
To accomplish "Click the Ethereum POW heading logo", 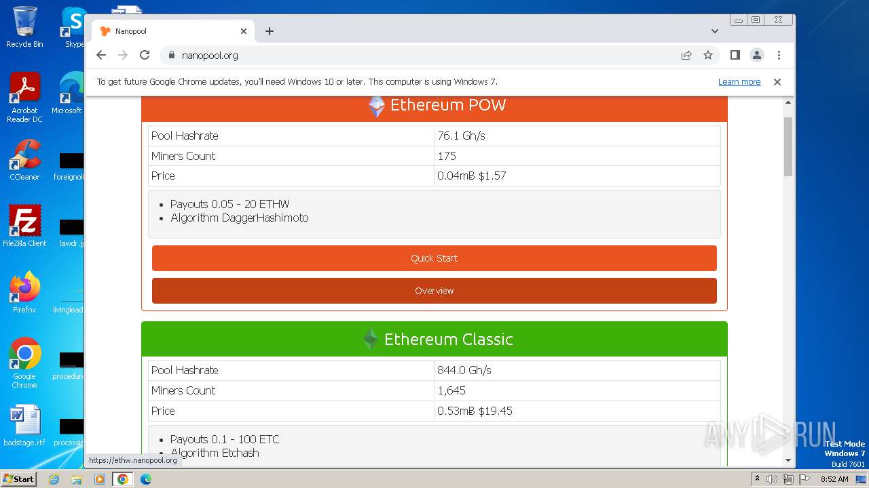I will (376, 106).
